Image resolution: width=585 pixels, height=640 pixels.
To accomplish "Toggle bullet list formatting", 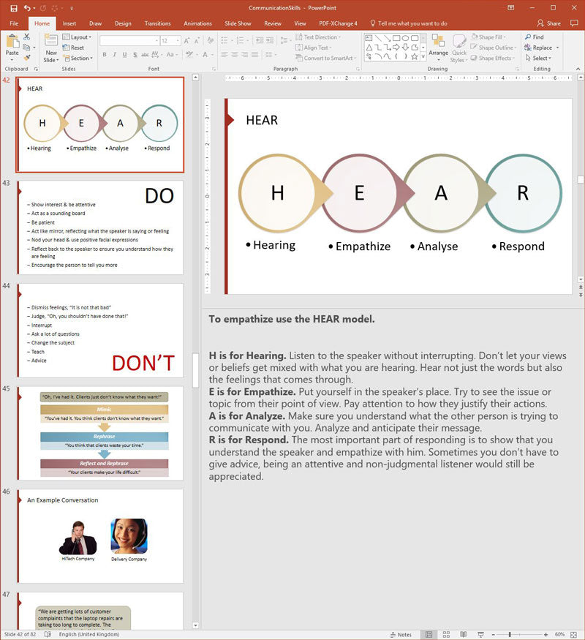I will point(224,40).
